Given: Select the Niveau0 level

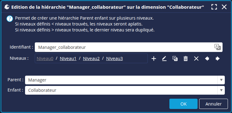Looking at the screenshot, I should tap(45, 59).
